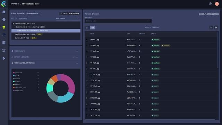222x125 pixels.
Task: Sort by the FILES column header
Action: [x=92, y=34]
